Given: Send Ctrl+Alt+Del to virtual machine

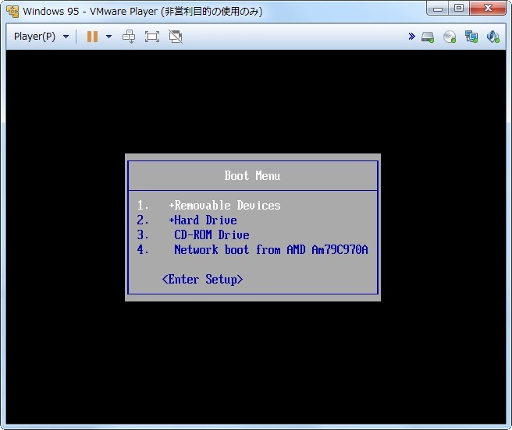Looking at the screenshot, I should click(x=129, y=37).
